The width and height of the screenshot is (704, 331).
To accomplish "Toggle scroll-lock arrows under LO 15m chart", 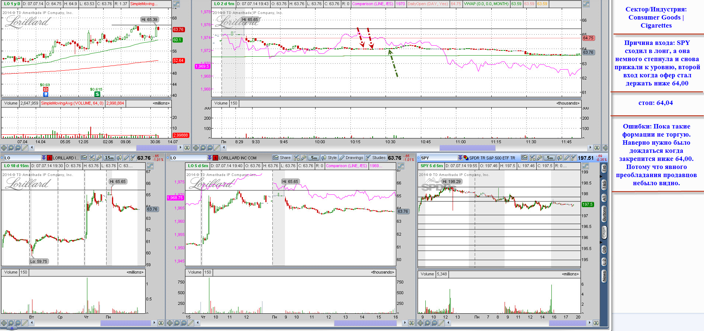I will click(161, 323).
